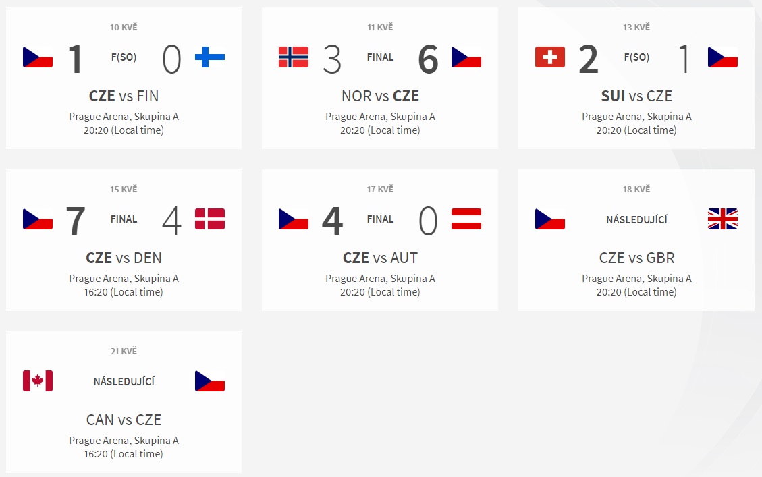Click the Great Britain flag icon
Screen dimensions: 762x477
(x=723, y=219)
